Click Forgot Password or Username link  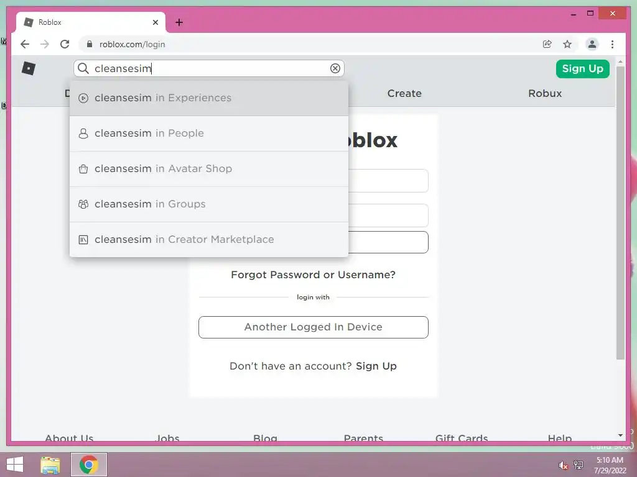coord(313,275)
